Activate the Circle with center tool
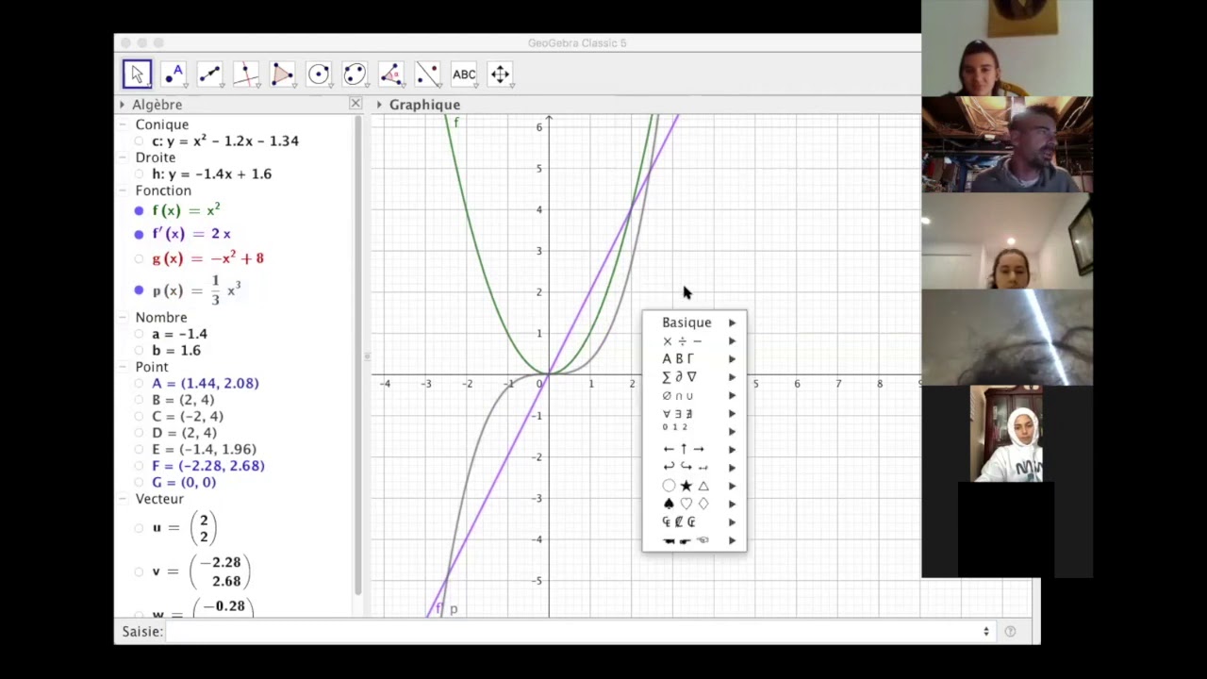 [319, 75]
